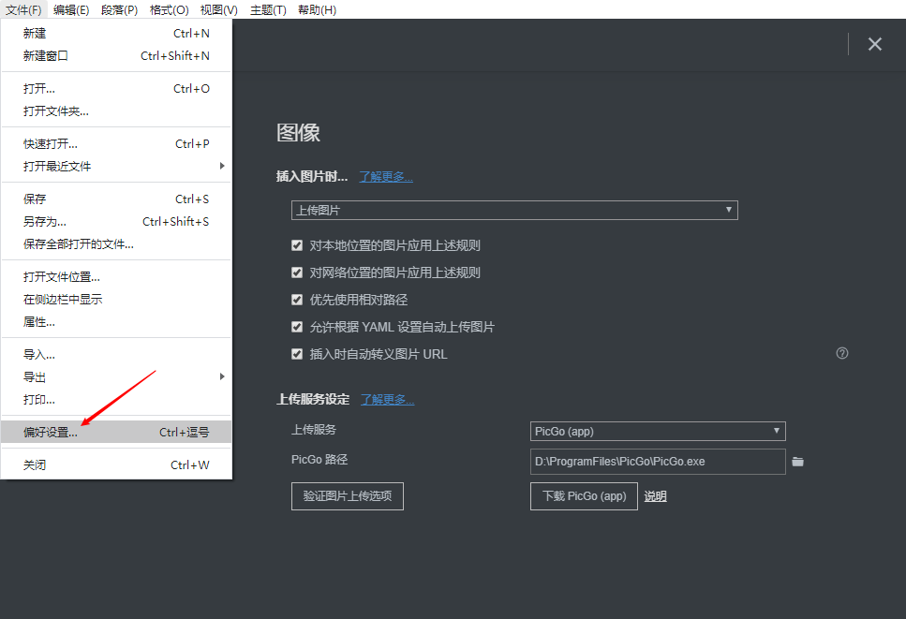Click the PicGo 路径 input field

(x=658, y=462)
